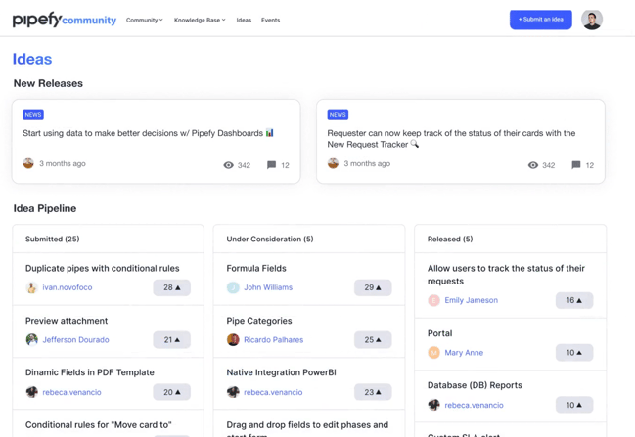Click the Submit an idea button
Viewport: 635px width, 437px height.
pos(541,20)
